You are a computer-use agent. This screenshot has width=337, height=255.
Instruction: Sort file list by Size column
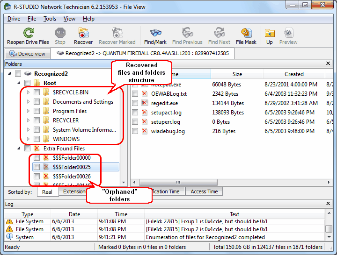(x=237, y=74)
